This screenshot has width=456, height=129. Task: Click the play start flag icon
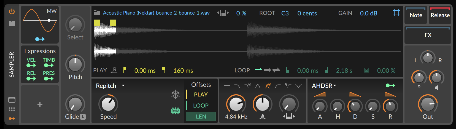coord(125,70)
